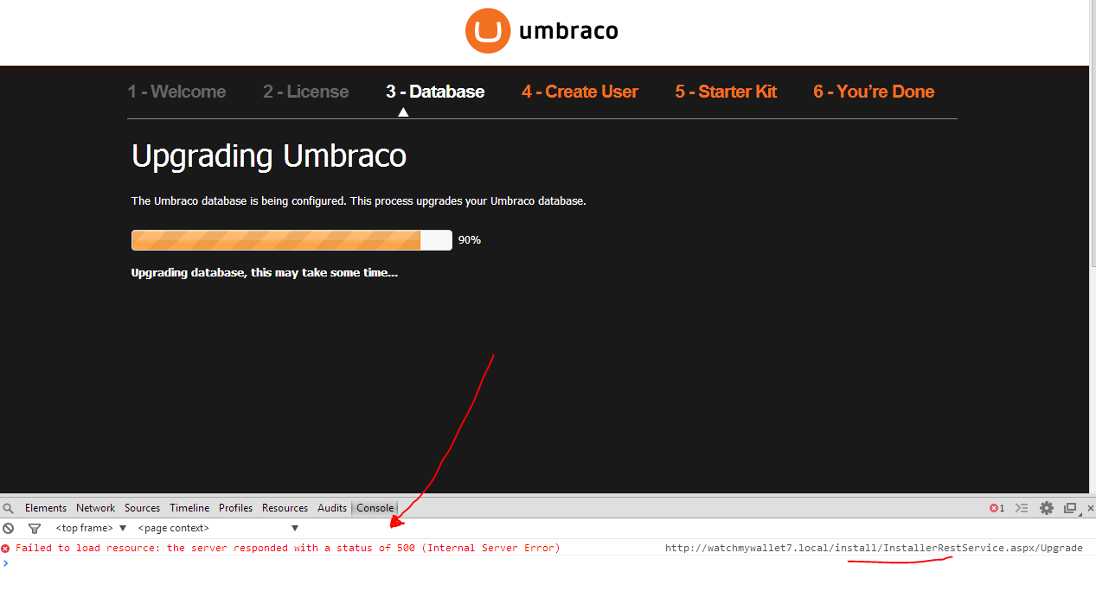Viewport: 1096px width, 610px height.
Task: Open the InstallerRestService.aspx/Upgrade URL link
Action: click(874, 548)
